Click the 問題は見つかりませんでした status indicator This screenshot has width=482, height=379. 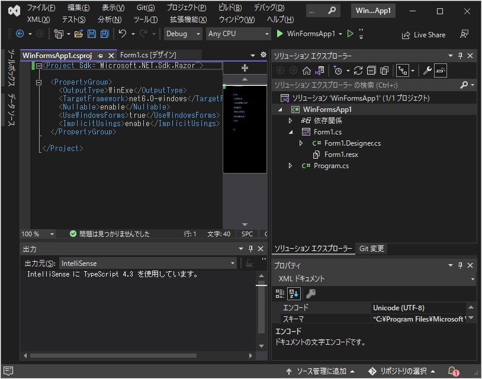click(x=110, y=235)
